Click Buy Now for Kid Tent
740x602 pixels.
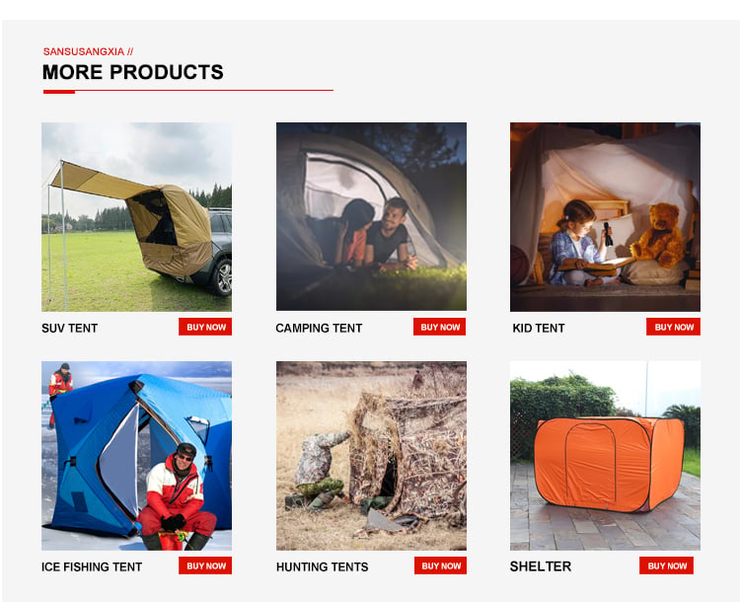673,327
